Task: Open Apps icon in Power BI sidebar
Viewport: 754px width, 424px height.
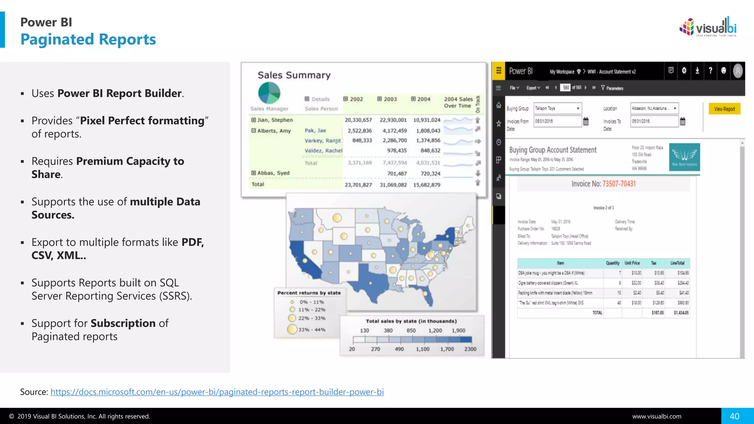Action: [498, 160]
